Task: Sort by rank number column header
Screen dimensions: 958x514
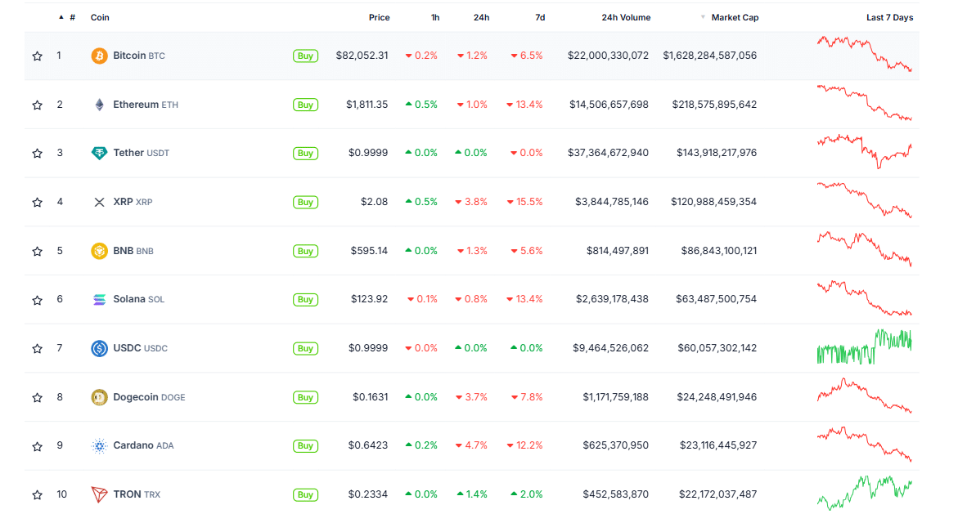Action: coord(72,17)
